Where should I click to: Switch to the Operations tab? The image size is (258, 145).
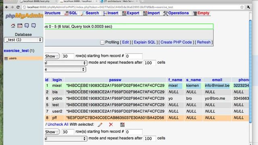click(x=176, y=13)
